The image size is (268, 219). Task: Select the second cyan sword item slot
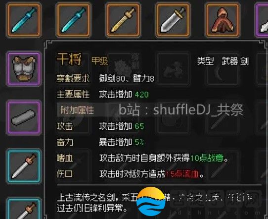coord(73,20)
